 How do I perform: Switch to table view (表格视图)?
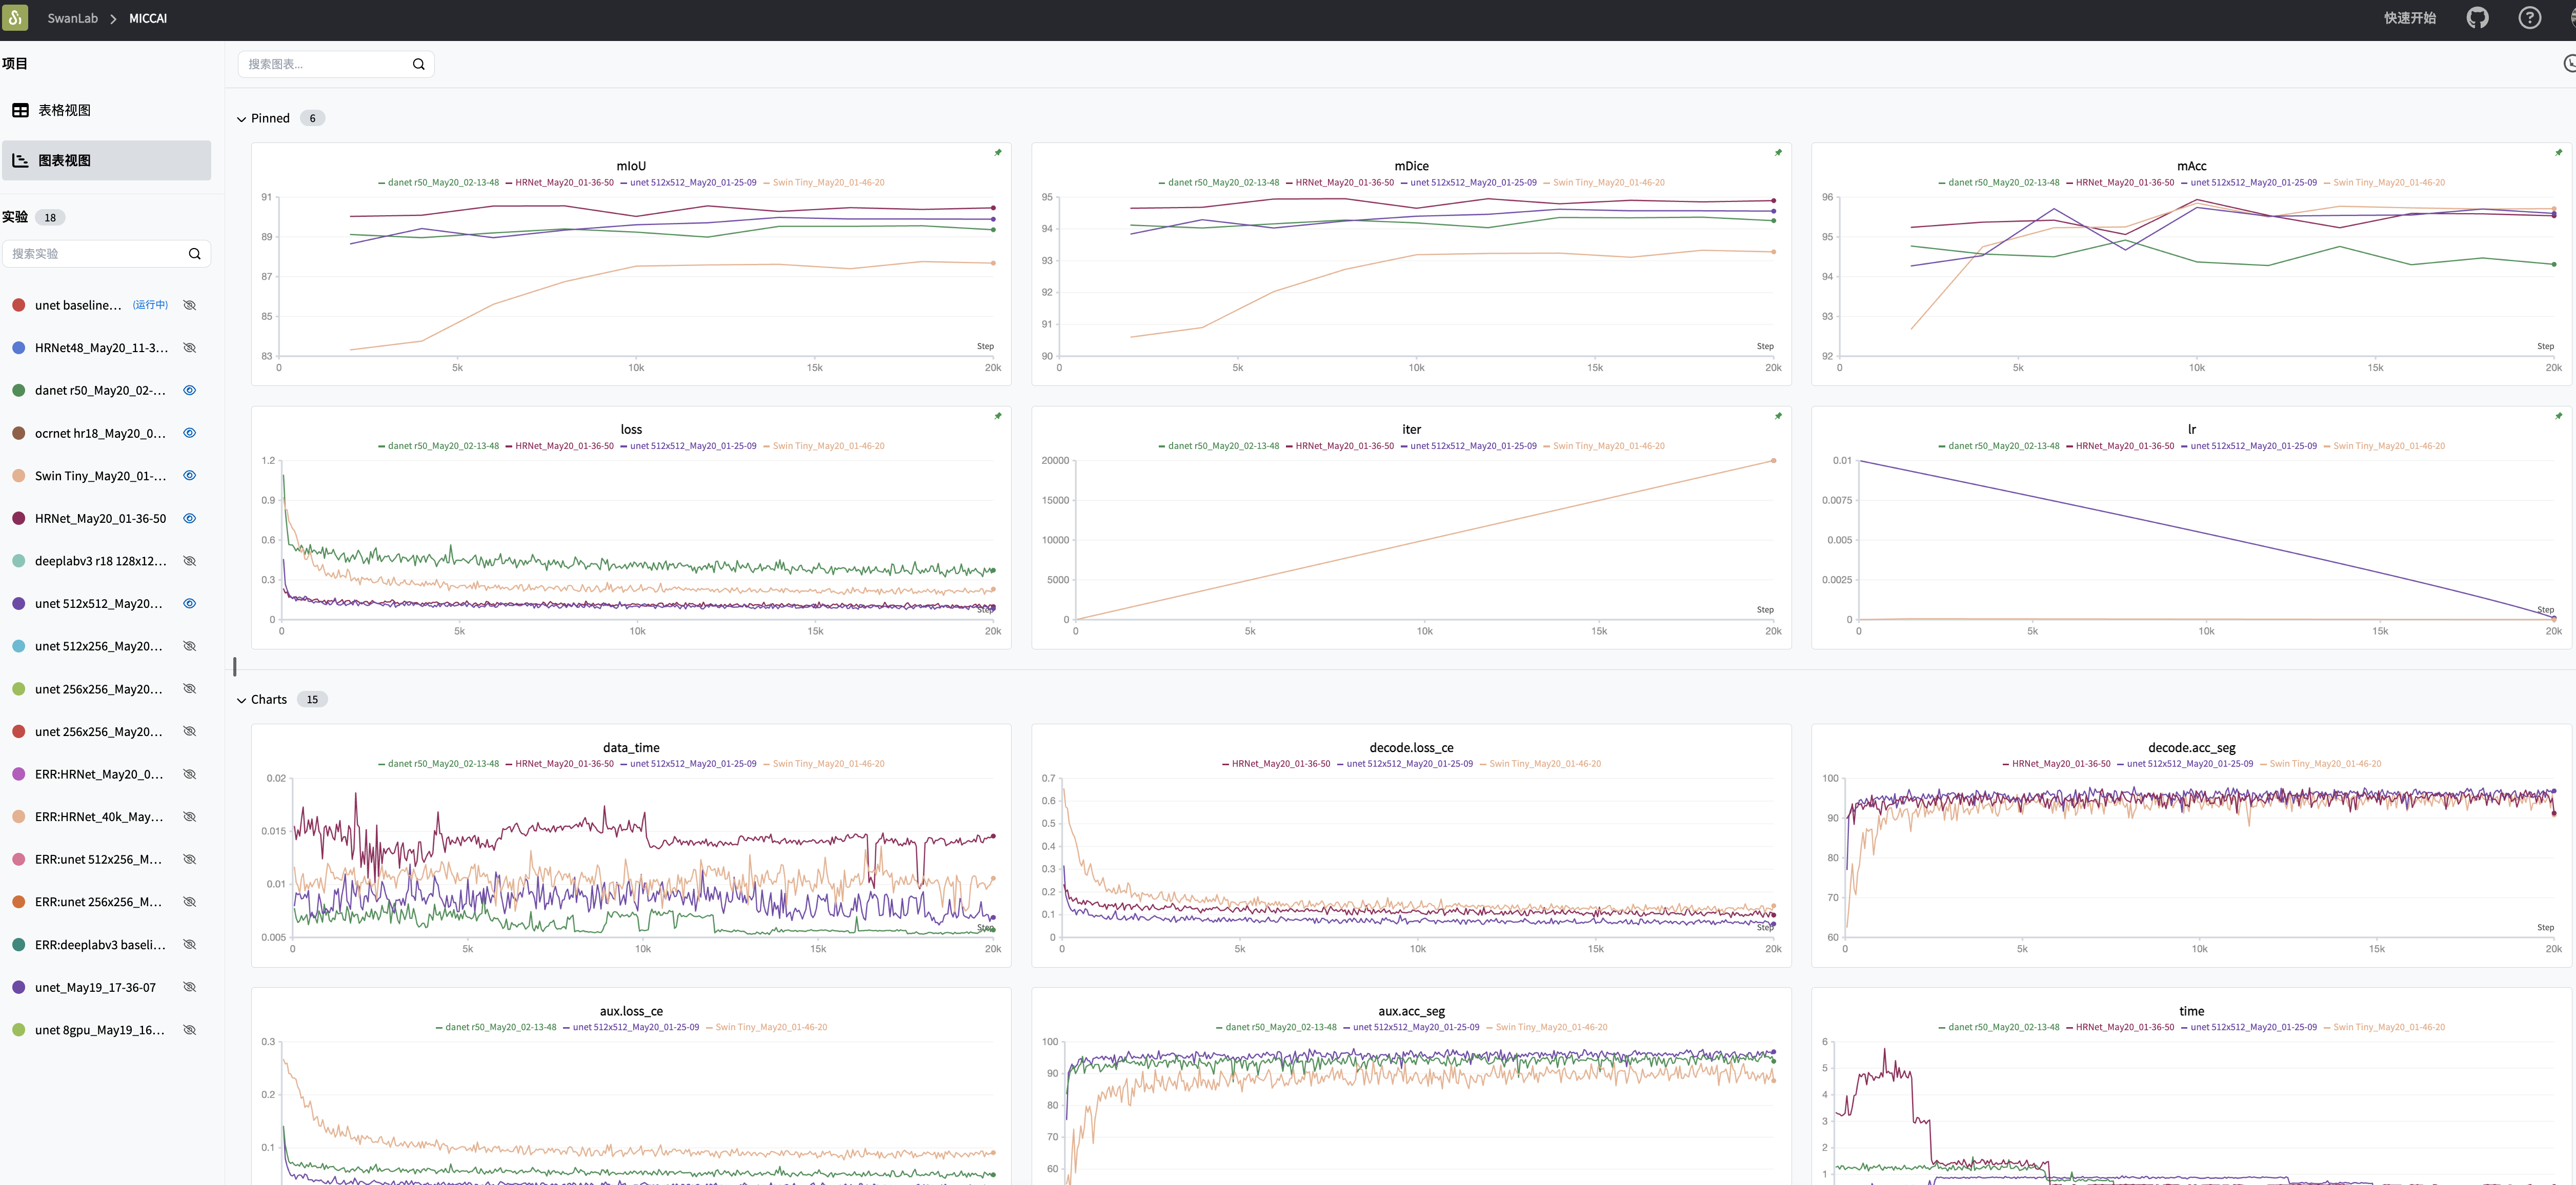(x=64, y=110)
